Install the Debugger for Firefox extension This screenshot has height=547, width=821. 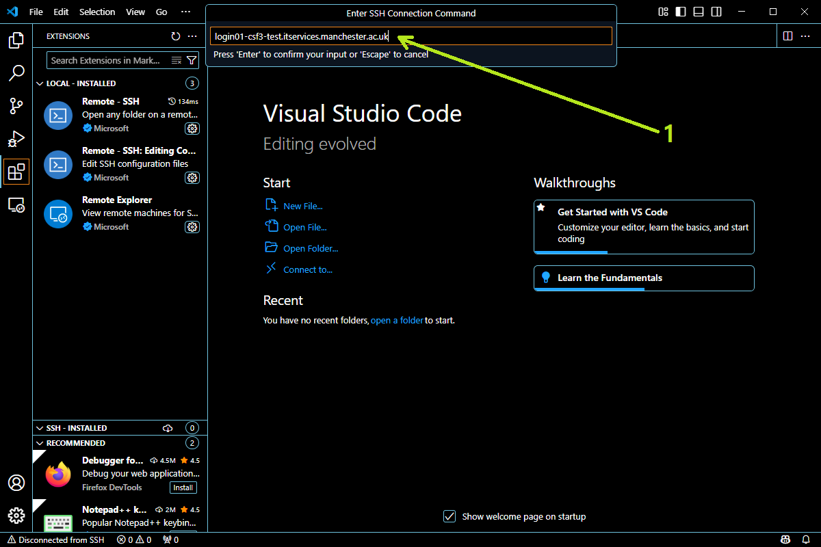[x=183, y=488]
